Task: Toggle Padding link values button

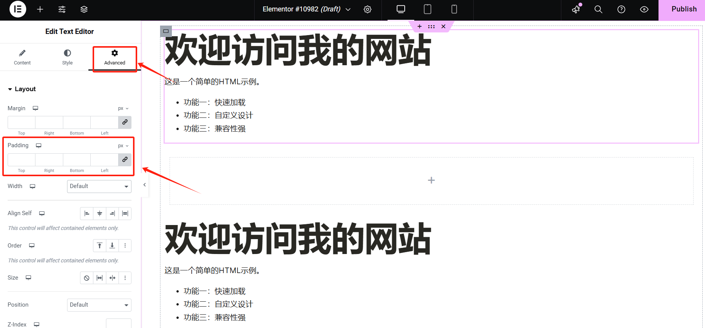Action: pos(125,160)
